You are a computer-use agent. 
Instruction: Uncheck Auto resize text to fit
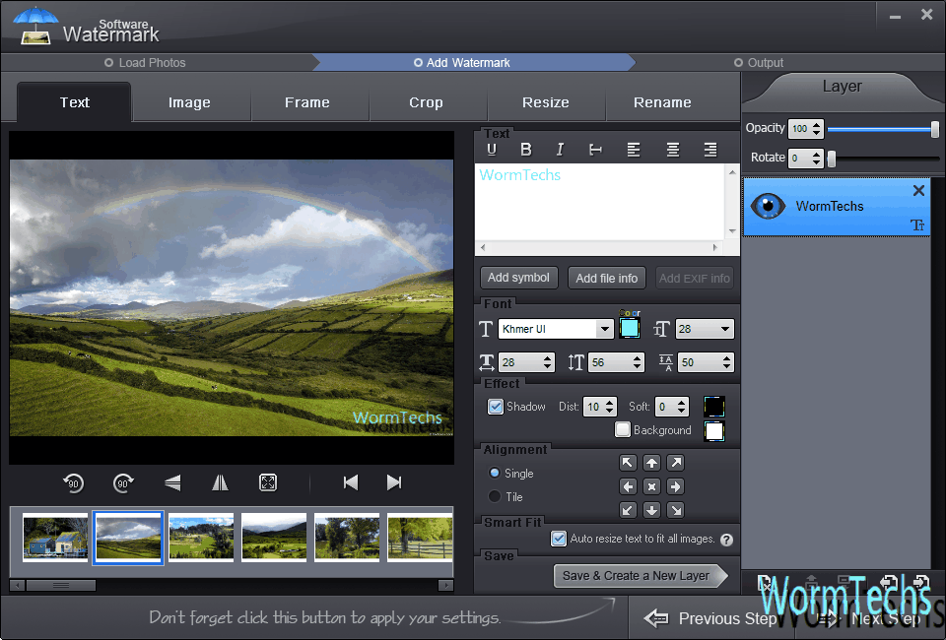tap(559, 539)
